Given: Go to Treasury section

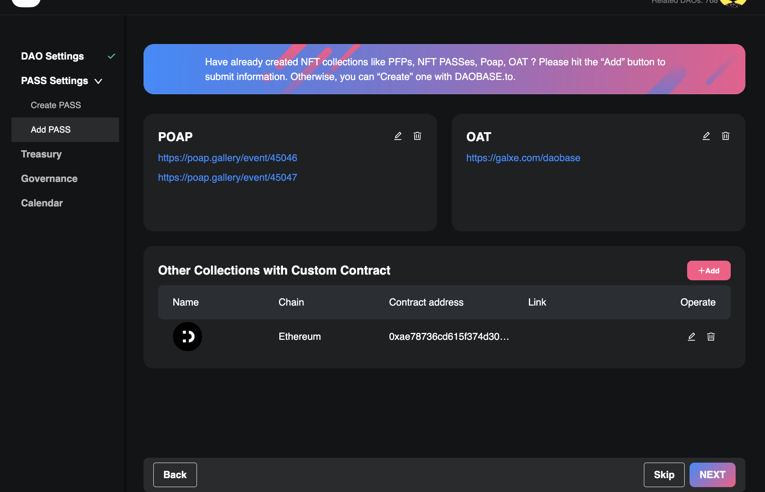Looking at the screenshot, I should [x=41, y=154].
